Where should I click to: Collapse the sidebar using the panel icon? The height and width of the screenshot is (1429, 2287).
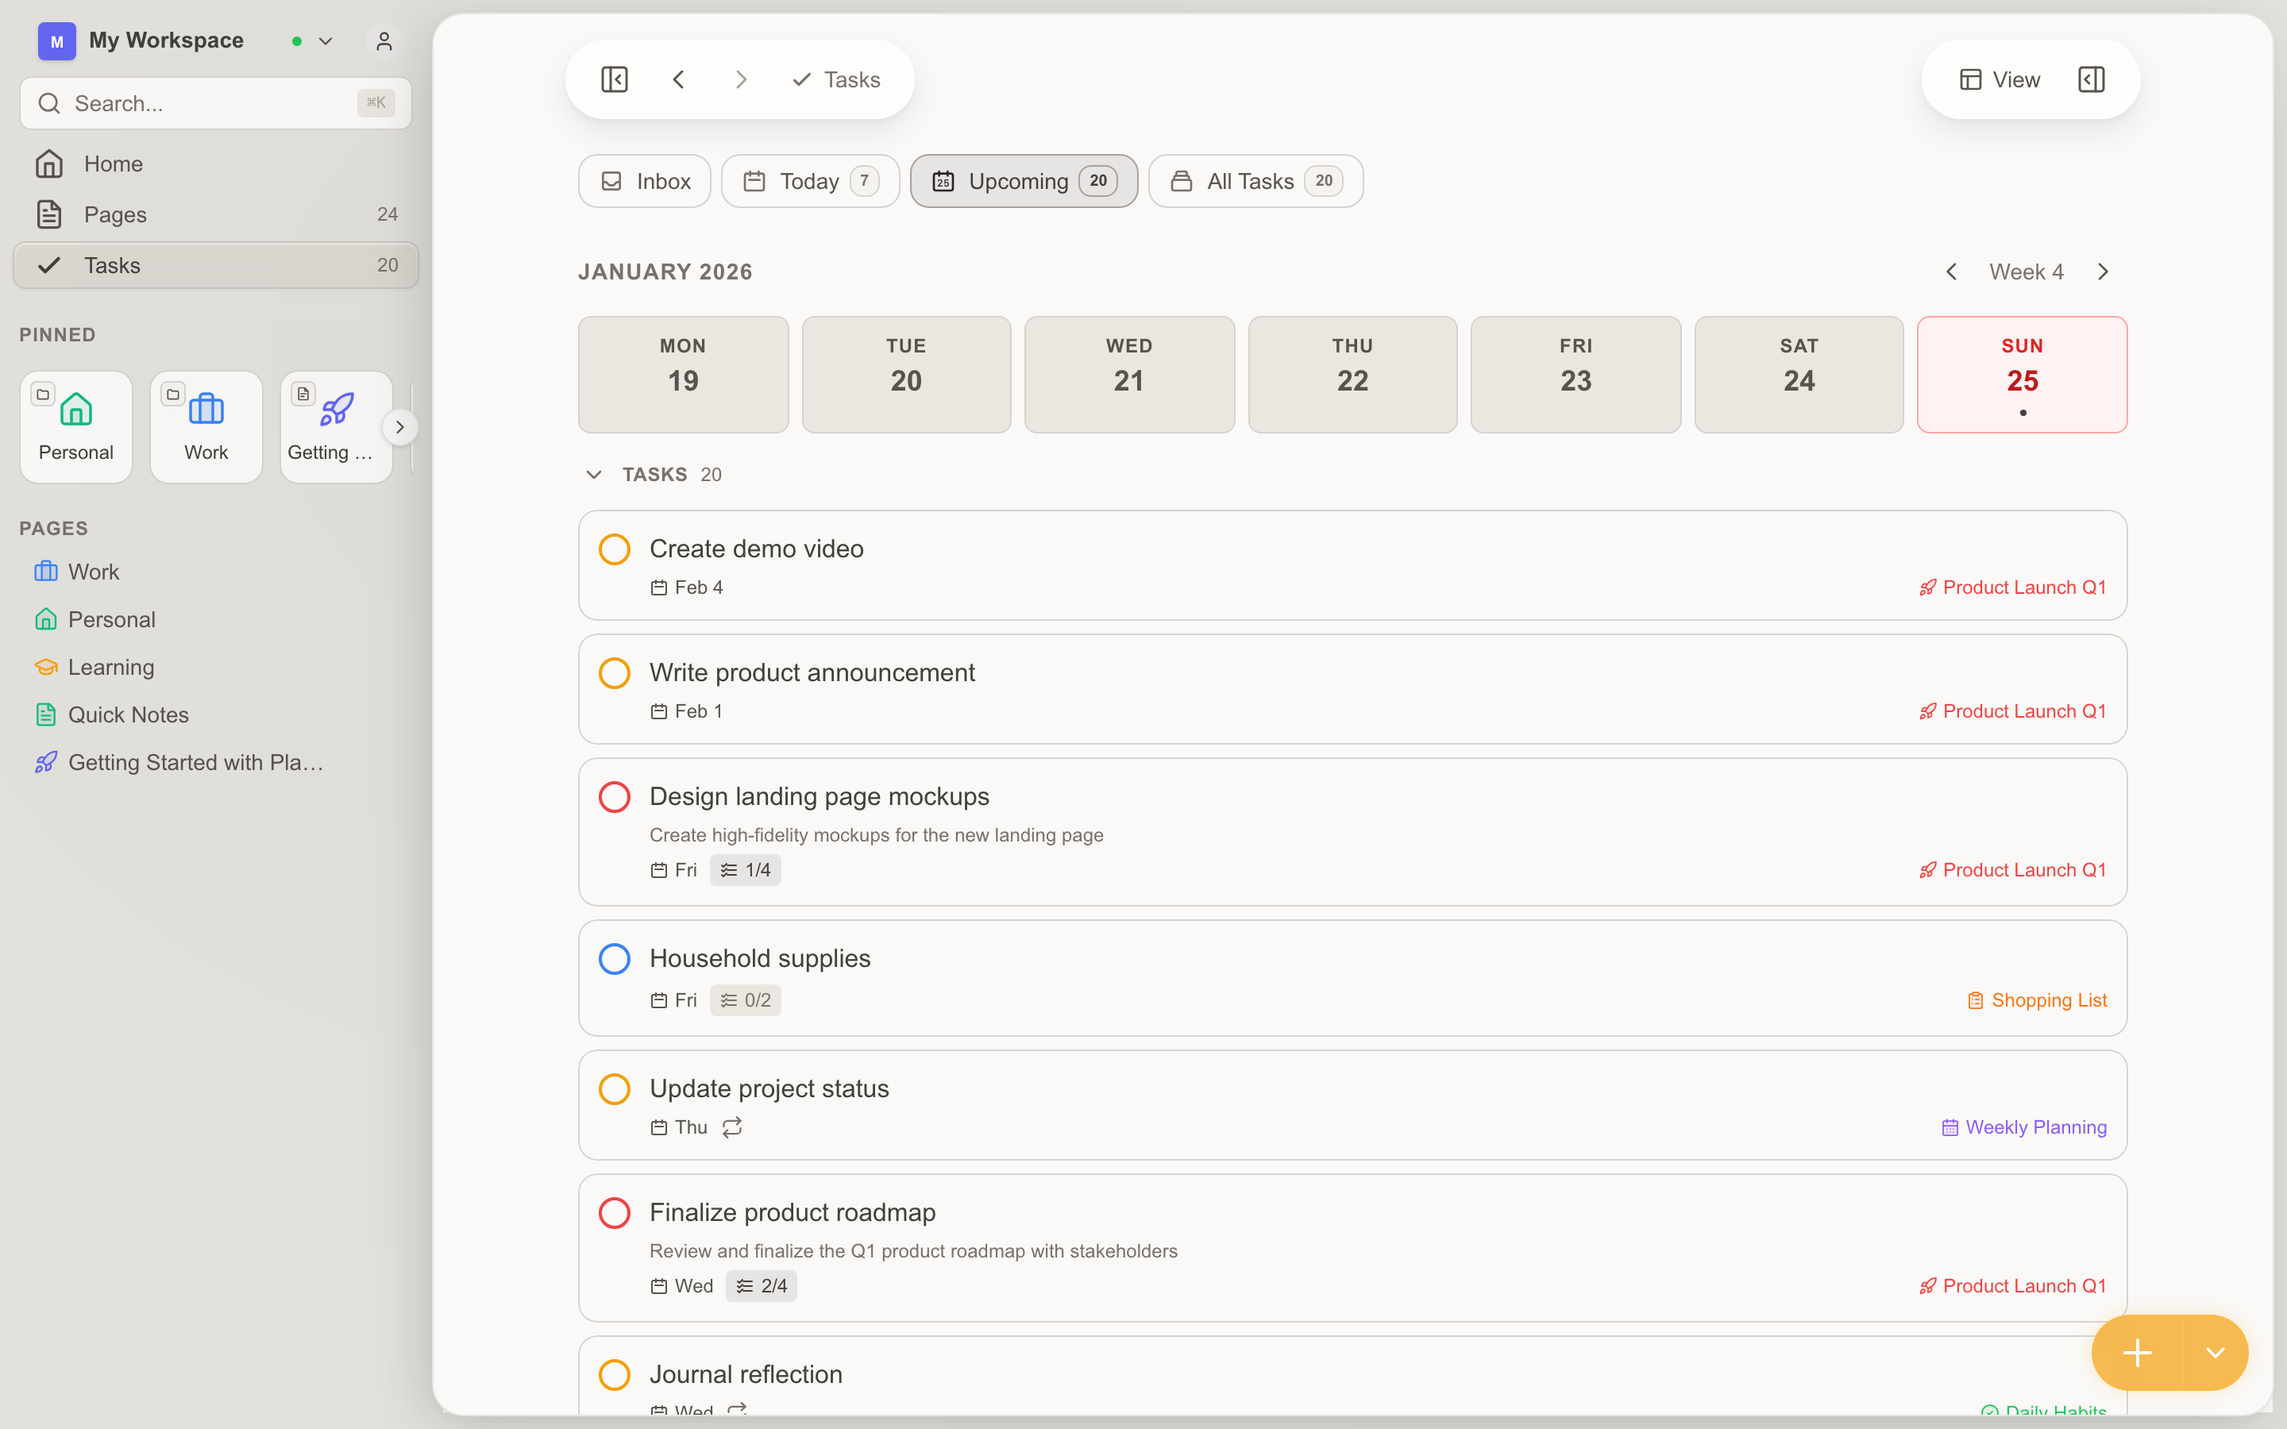(x=613, y=79)
